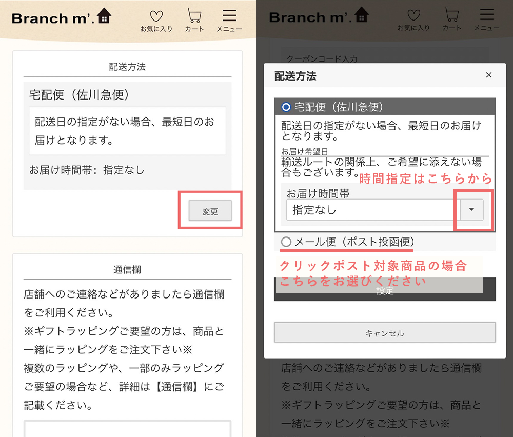Click the Branch m'. logo in left panel

coord(61,17)
